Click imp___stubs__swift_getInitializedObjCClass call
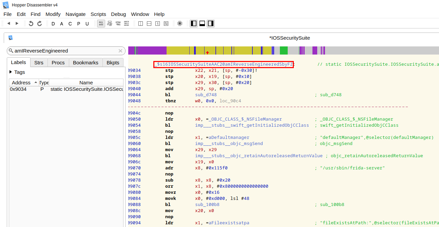This screenshot has width=439, height=227. tap(252, 125)
